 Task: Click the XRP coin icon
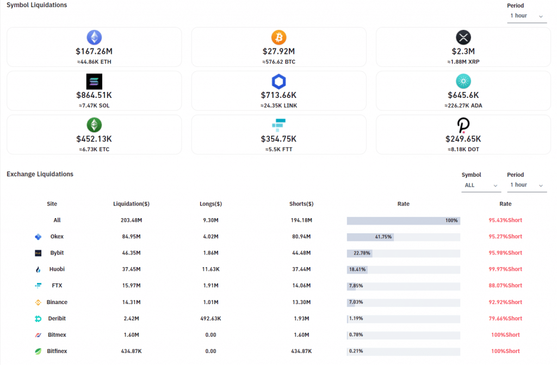[463, 38]
